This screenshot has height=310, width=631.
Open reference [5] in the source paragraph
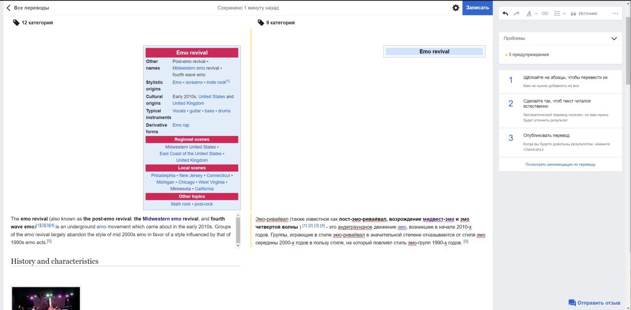pos(49,241)
